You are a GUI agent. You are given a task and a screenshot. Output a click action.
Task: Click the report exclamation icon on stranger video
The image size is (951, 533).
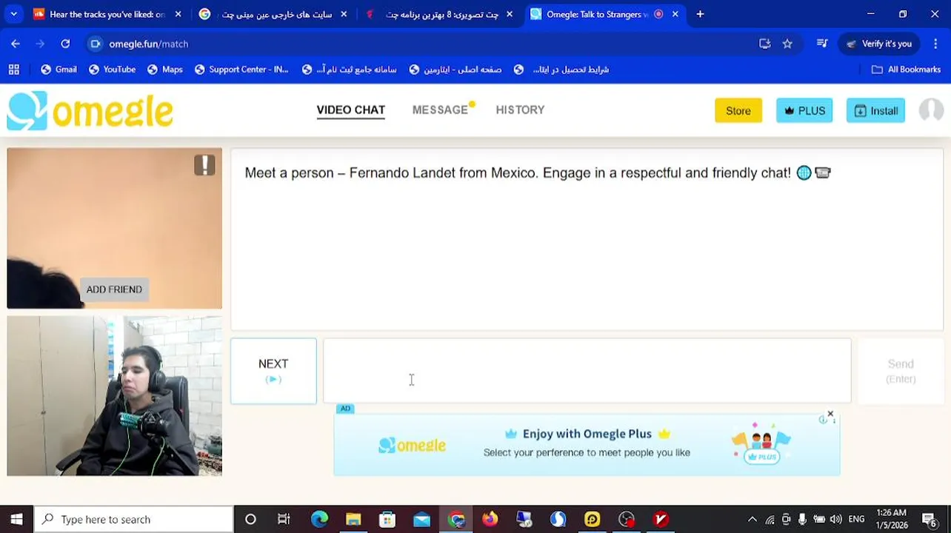click(x=204, y=165)
